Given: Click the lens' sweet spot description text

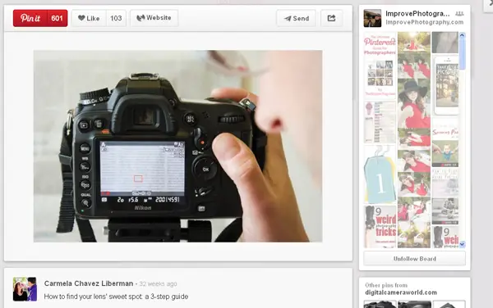Looking at the screenshot, I should [116, 297].
